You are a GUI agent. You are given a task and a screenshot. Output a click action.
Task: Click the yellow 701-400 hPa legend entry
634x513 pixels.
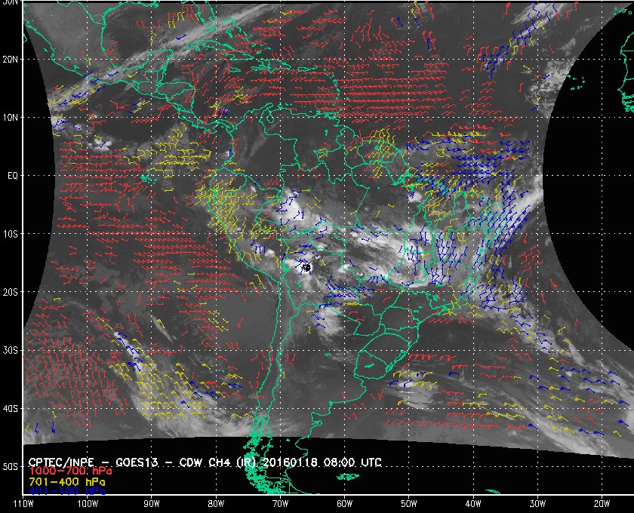coord(66,482)
